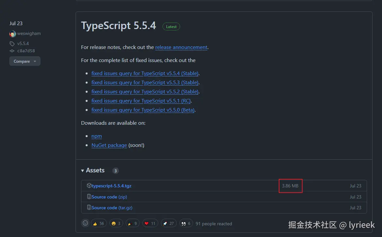Click the package icon beside typescript-5.5.4.tgz
This screenshot has width=382, height=237.
tap(89, 185)
